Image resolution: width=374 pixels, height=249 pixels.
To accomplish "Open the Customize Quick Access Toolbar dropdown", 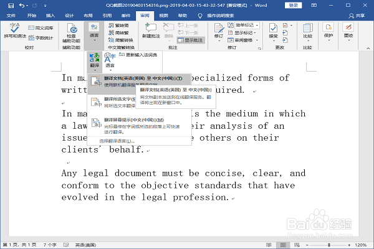I will [45, 6].
